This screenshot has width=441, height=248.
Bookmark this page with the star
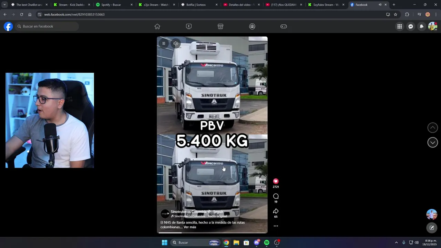(396, 14)
